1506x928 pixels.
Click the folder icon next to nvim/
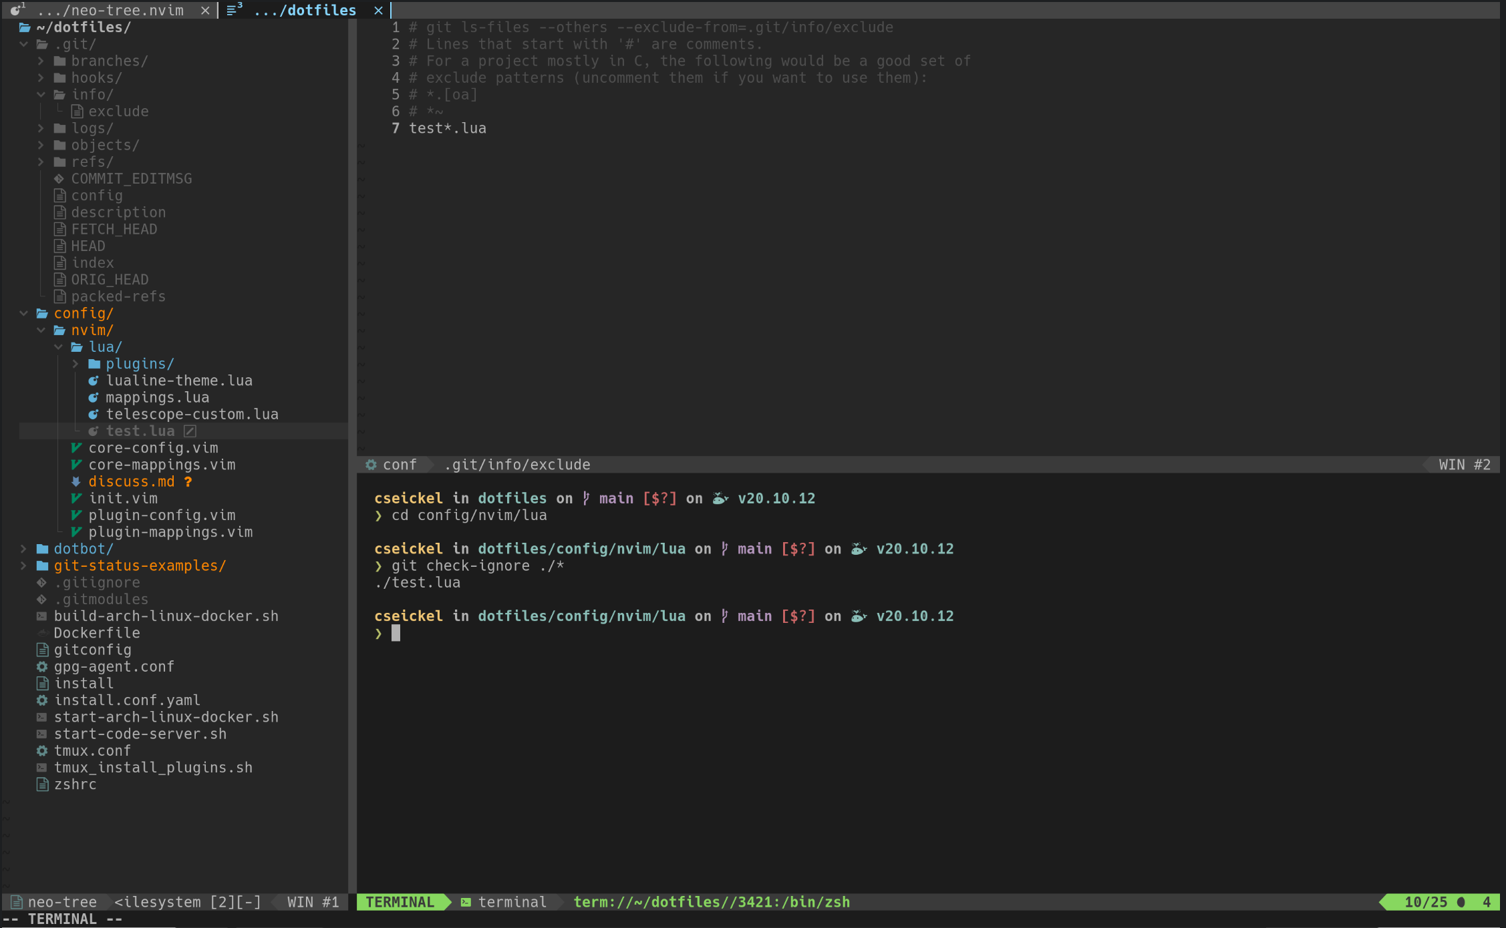[x=59, y=330]
